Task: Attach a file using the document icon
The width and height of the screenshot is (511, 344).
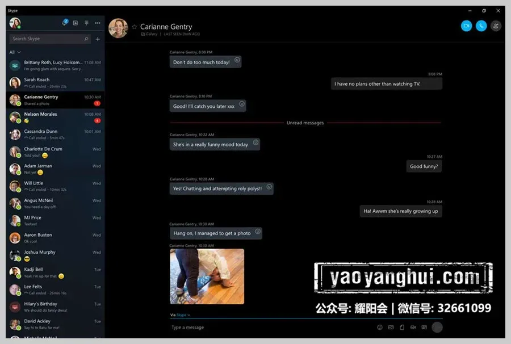Action: point(402,327)
